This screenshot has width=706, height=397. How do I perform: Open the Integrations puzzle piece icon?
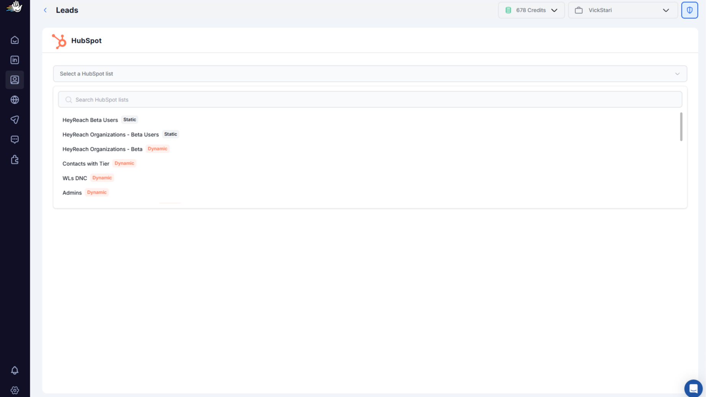pos(15,160)
